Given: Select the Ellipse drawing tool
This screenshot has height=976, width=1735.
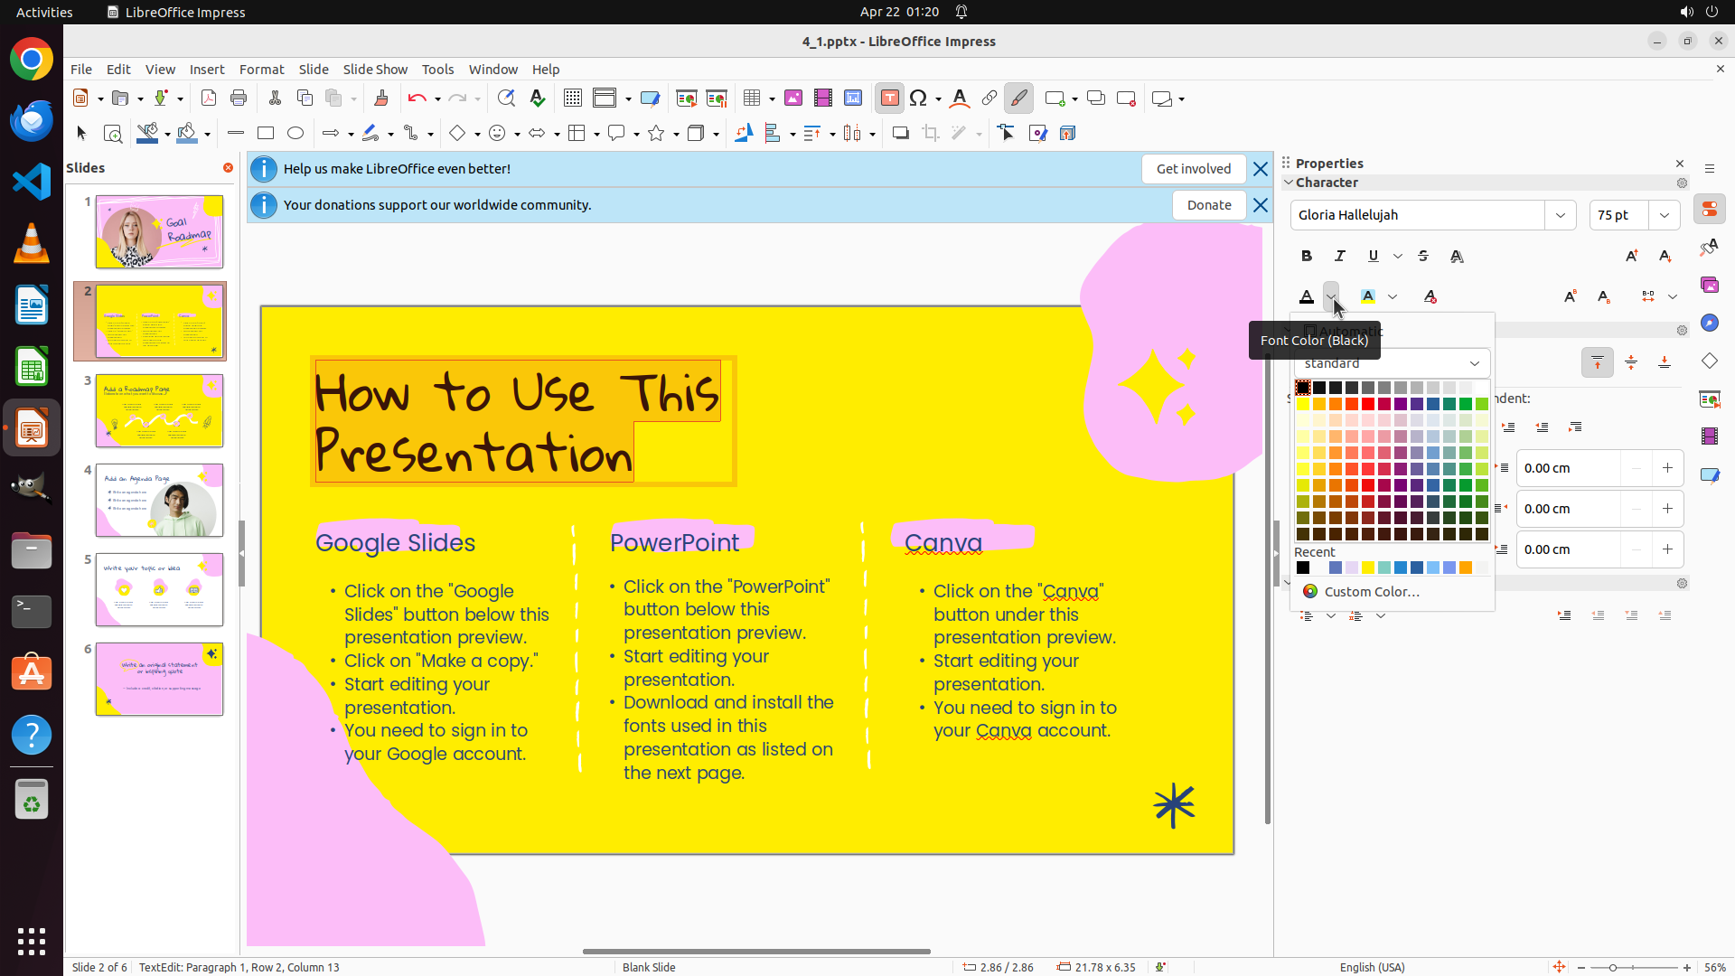Looking at the screenshot, I should pyautogui.click(x=295, y=134).
